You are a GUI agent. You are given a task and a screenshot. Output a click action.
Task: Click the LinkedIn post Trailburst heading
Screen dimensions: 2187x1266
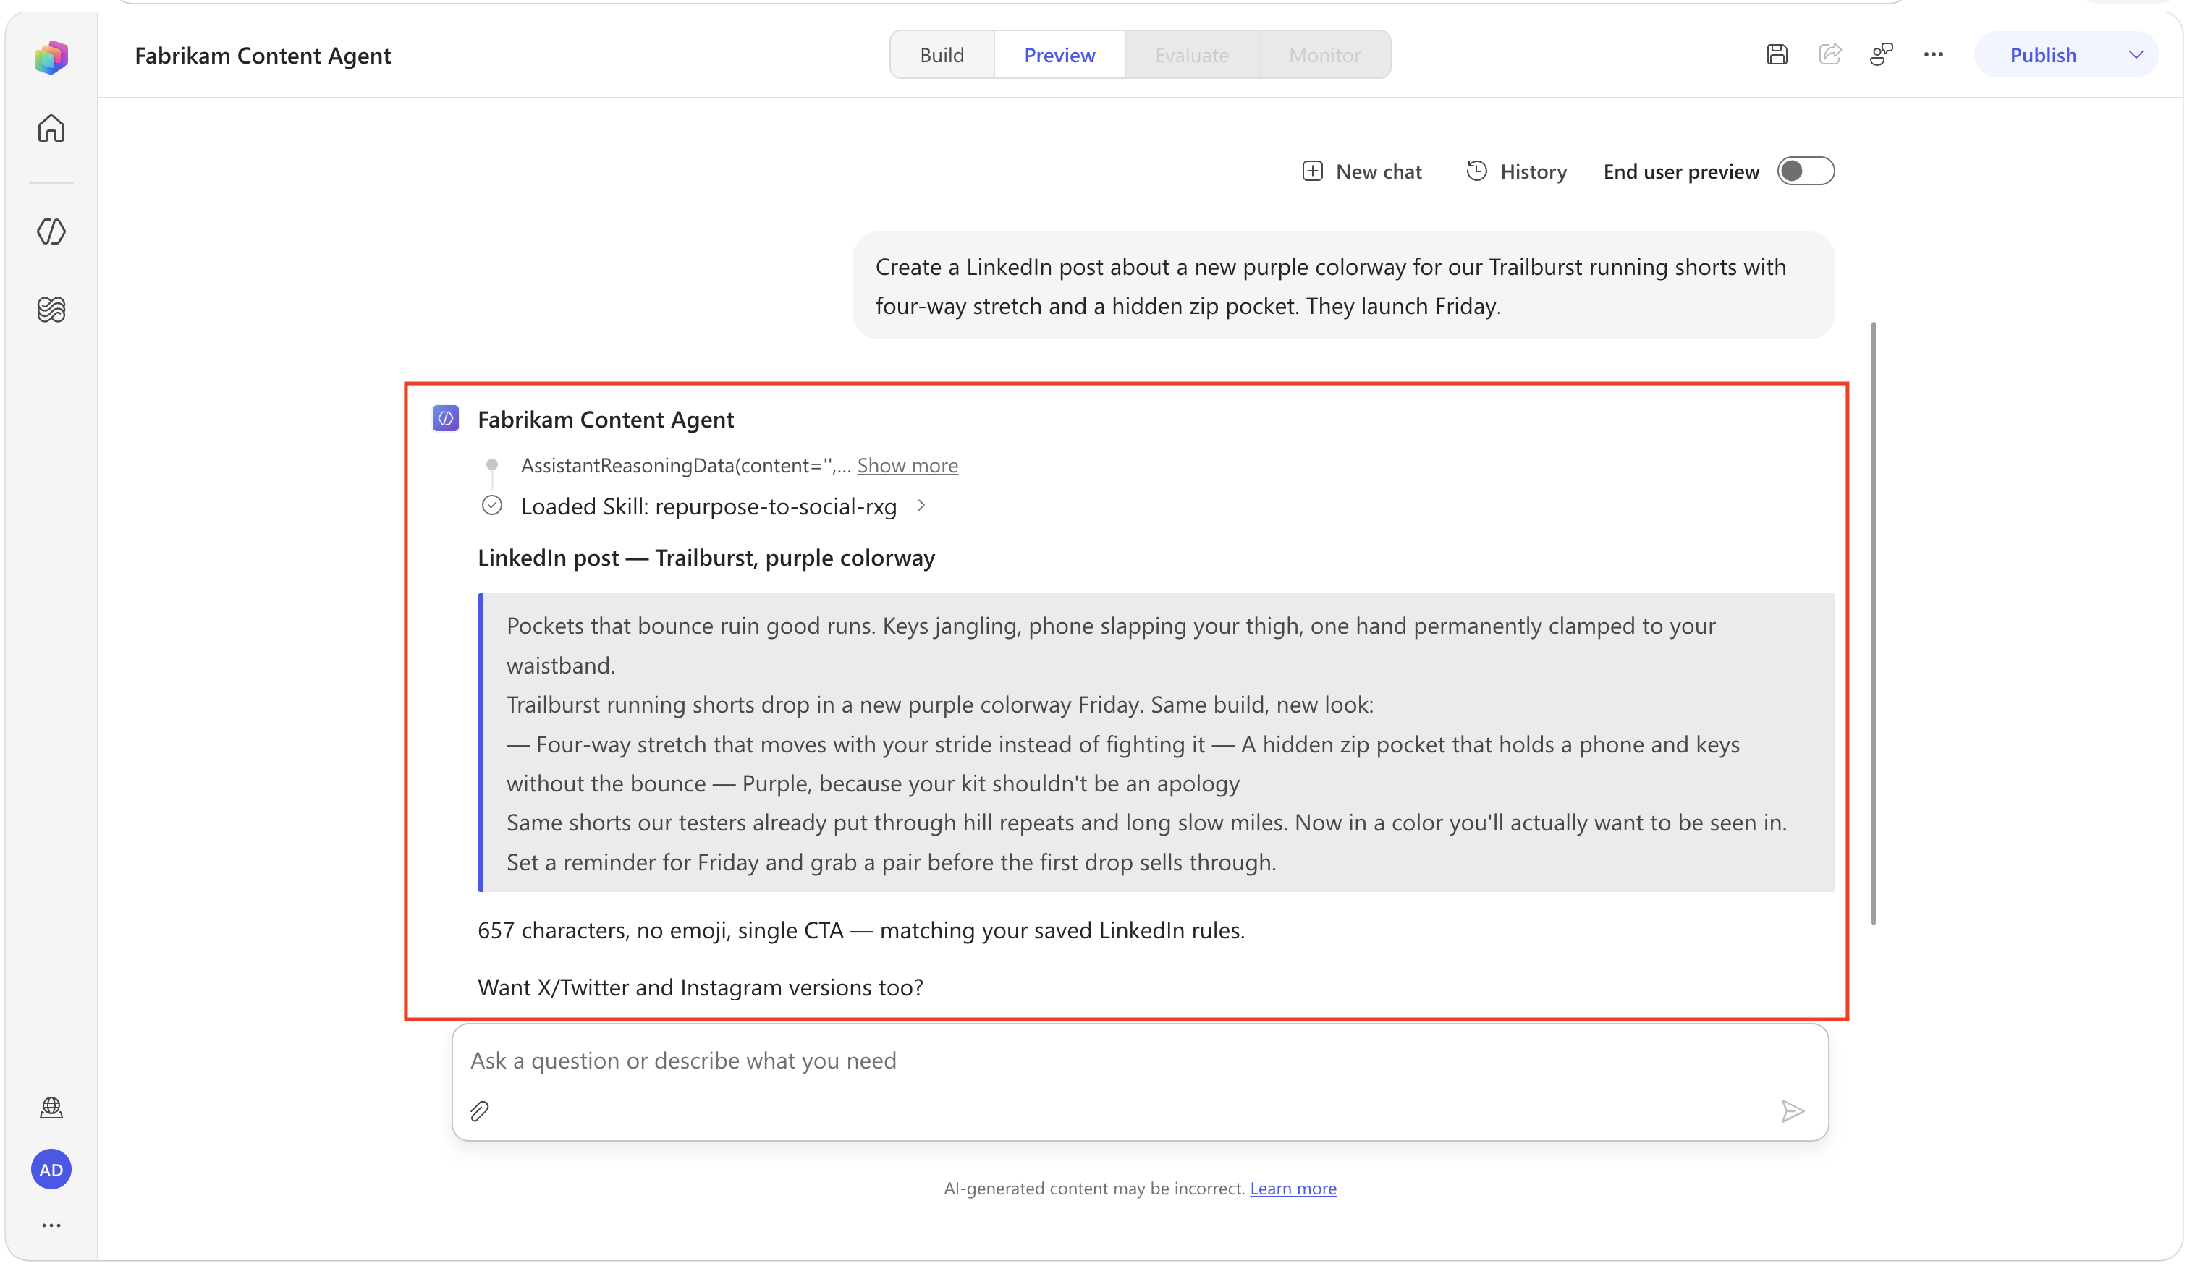(x=706, y=557)
